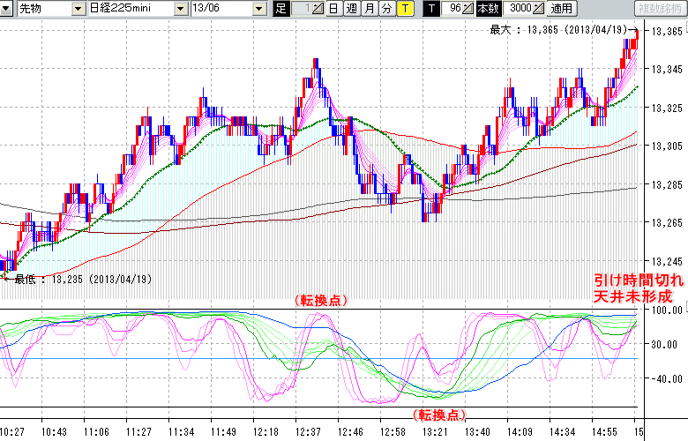Expand the 日経225mini instrument dropdown
The image size is (688, 441).
click(x=180, y=9)
